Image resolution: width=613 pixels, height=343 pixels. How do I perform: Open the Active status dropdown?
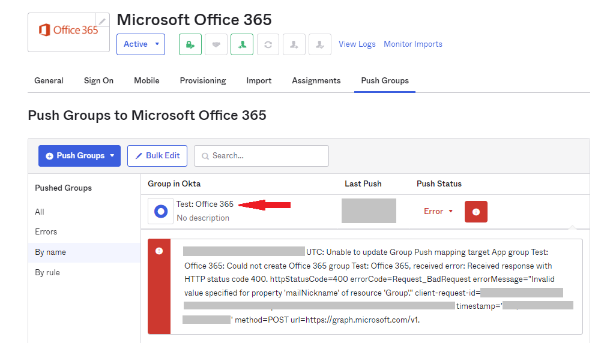pos(140,44)
